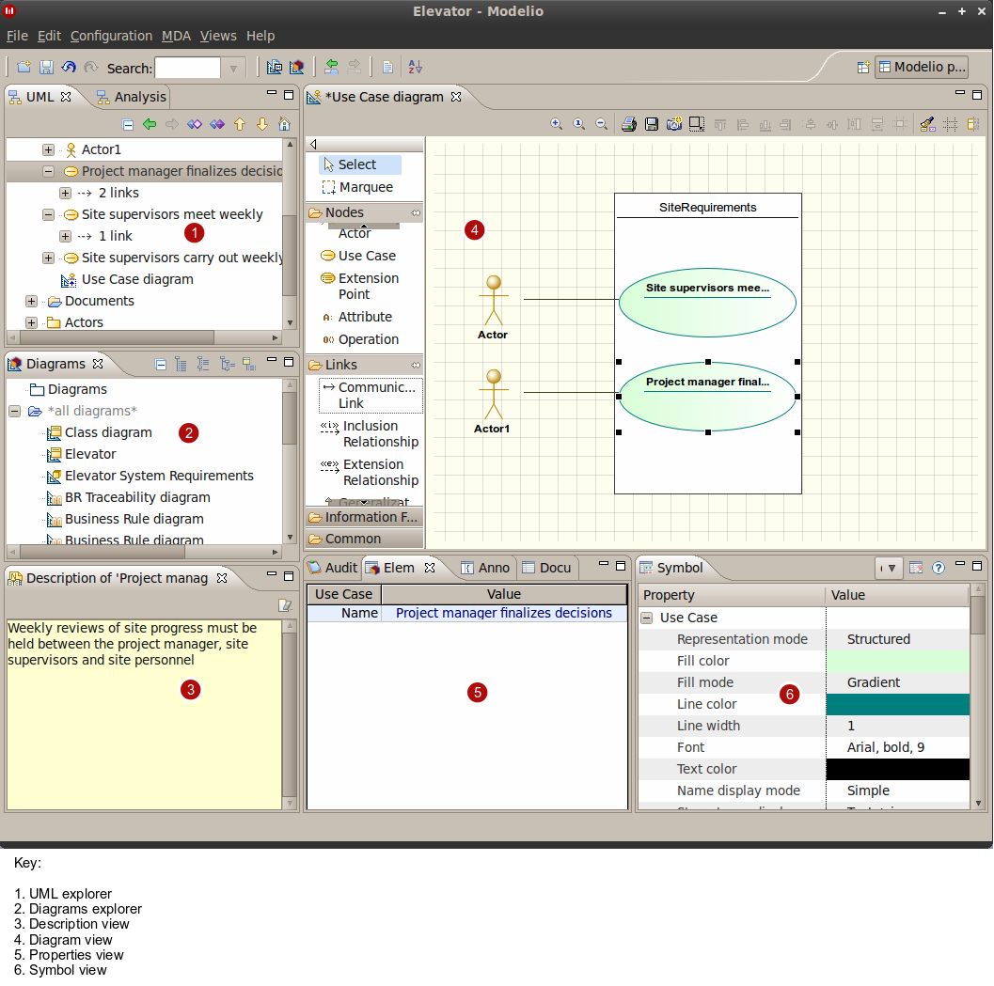Save the project with the main toolbar disk icon
Screen dimensions: 994x986
[46, 67]
